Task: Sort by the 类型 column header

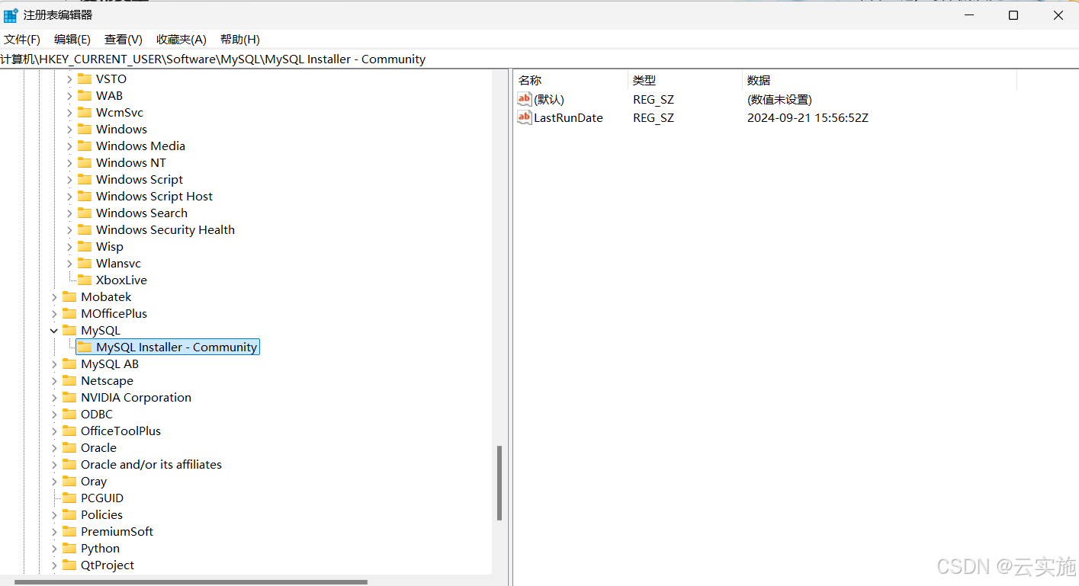Action: coord(685,80)
